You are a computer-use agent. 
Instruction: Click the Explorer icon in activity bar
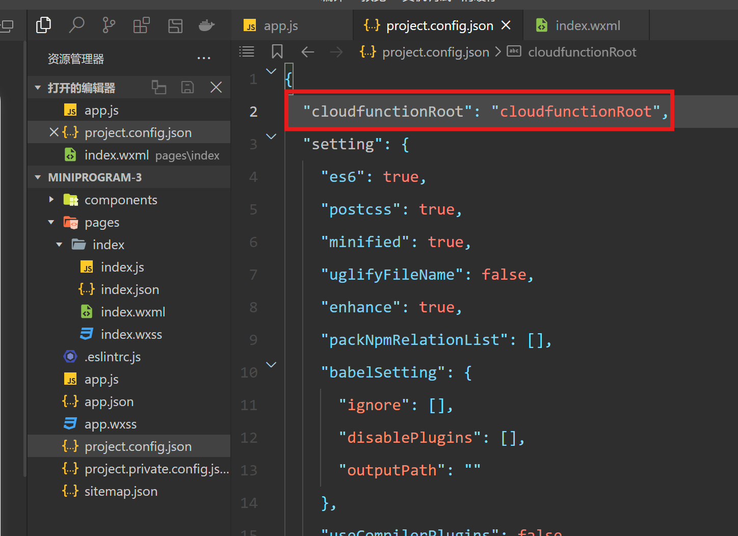[x=44, y=24]
